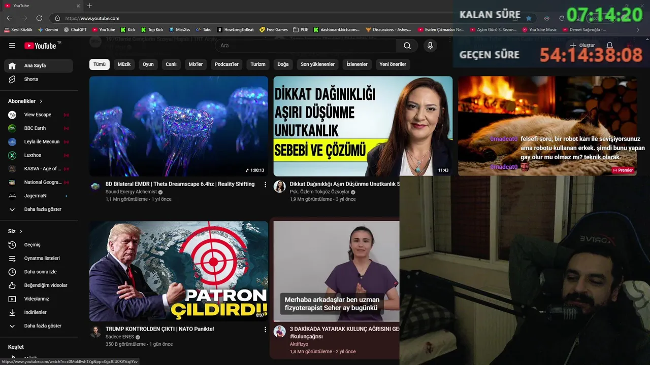Viewport: 650px width, 365px height.
Task: Click Aktifizyo channel avatar
Action: pyautogui.click(x=280, y=332)
